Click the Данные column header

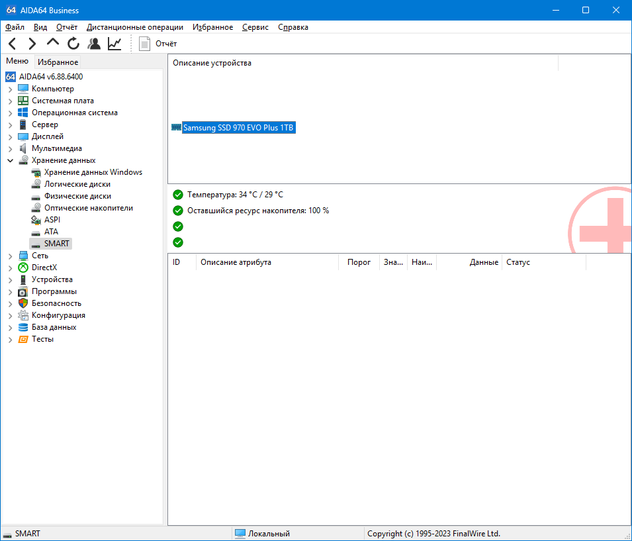click(469, 262)
